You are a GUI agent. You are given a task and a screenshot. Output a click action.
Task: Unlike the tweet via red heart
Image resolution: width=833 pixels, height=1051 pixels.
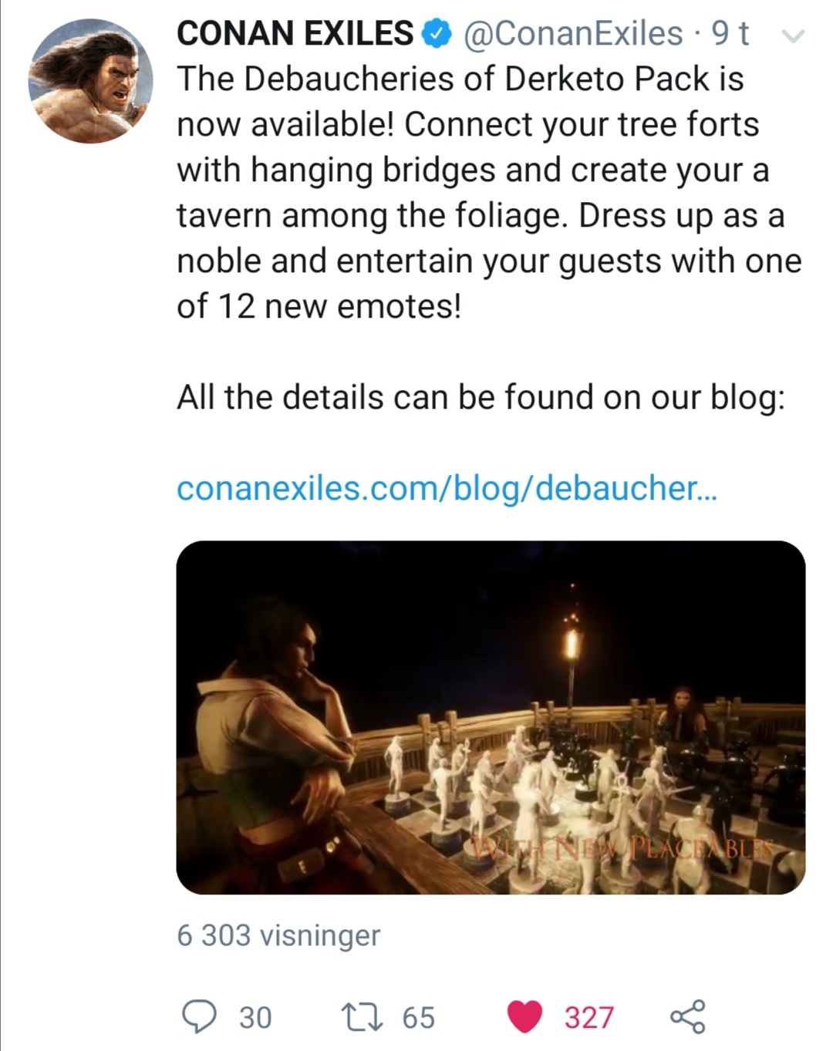pos(524,1016)
